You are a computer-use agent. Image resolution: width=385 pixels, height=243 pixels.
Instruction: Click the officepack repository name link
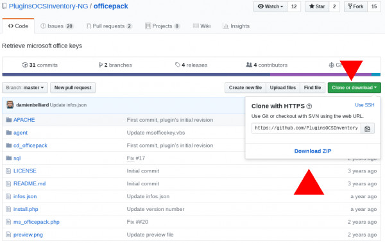[111, 6]
